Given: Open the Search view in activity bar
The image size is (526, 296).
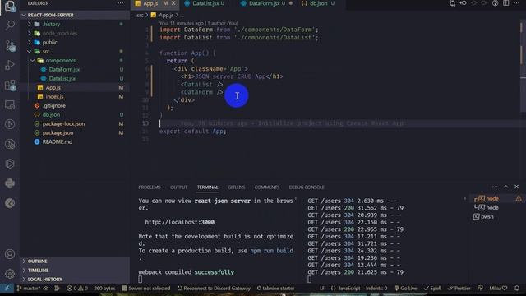Looking at the screenshot, I should (x=10, y=25).
